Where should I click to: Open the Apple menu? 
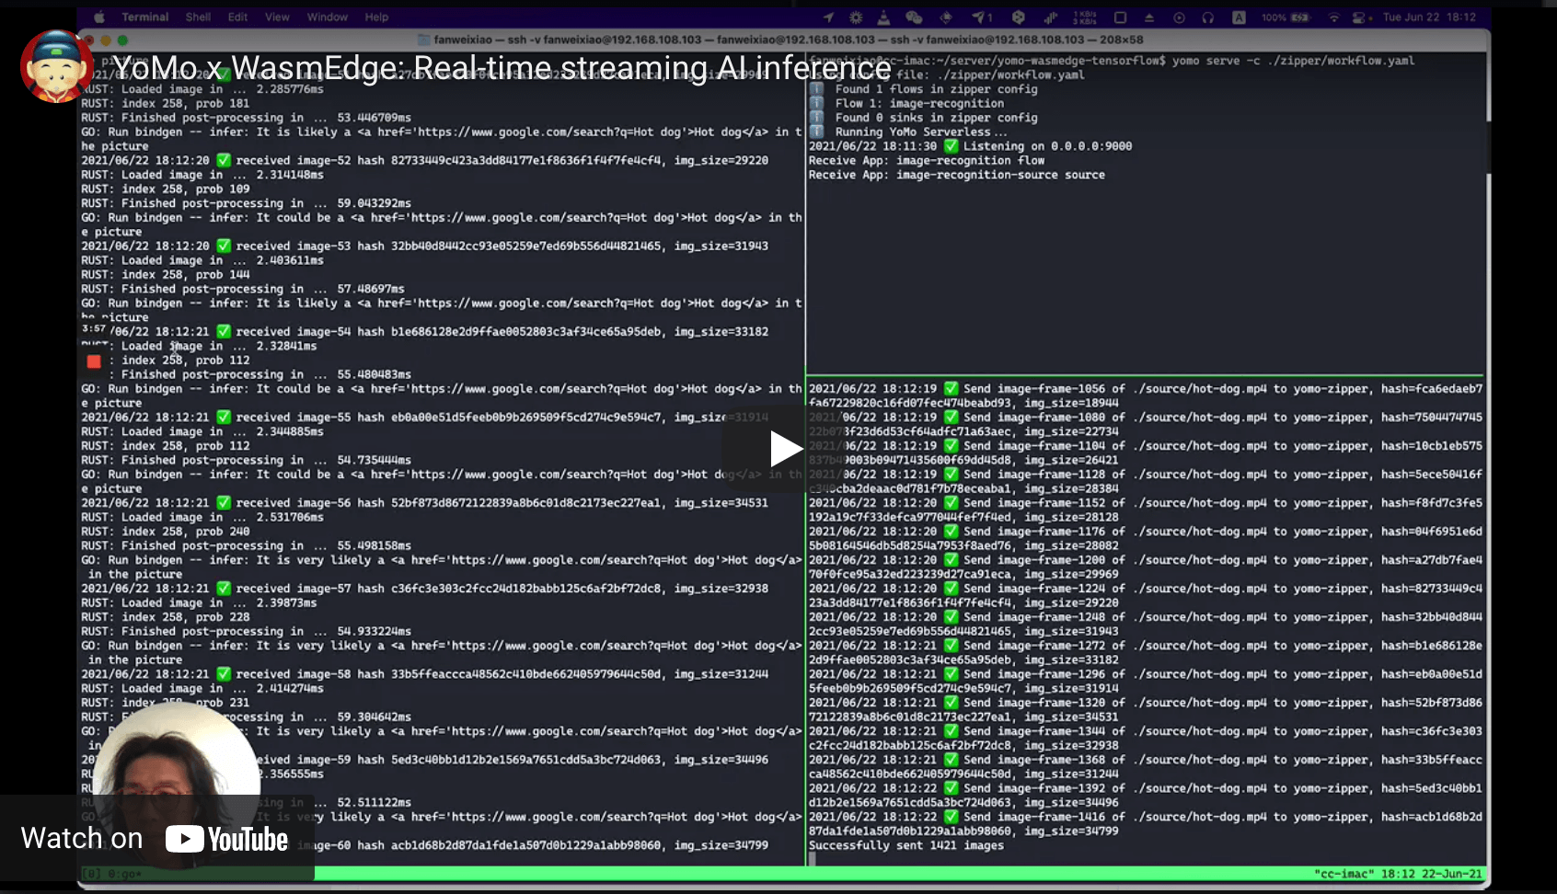pos(99,17)
